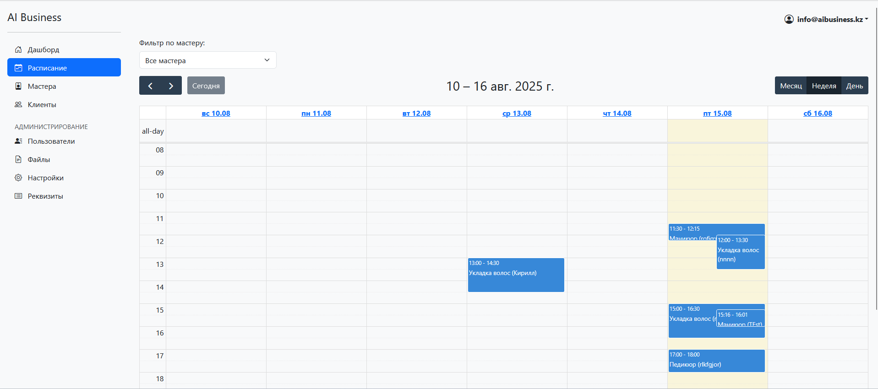Open the 13:00 Укладка волос (Кирилл) appointment

[x=516, y=275]
